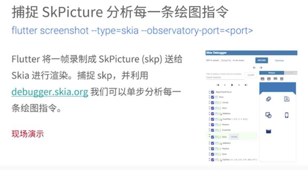308x170 pixels.
Task: Disable the DrawPath command checkbox
Action: (212, 130)
